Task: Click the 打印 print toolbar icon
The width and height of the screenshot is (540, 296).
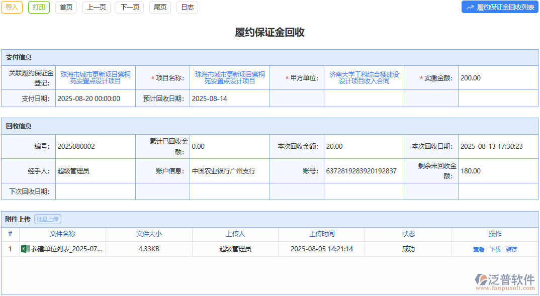Action: [39, 8]
